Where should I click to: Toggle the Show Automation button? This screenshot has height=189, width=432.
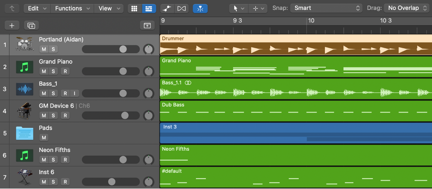[167, 9]
